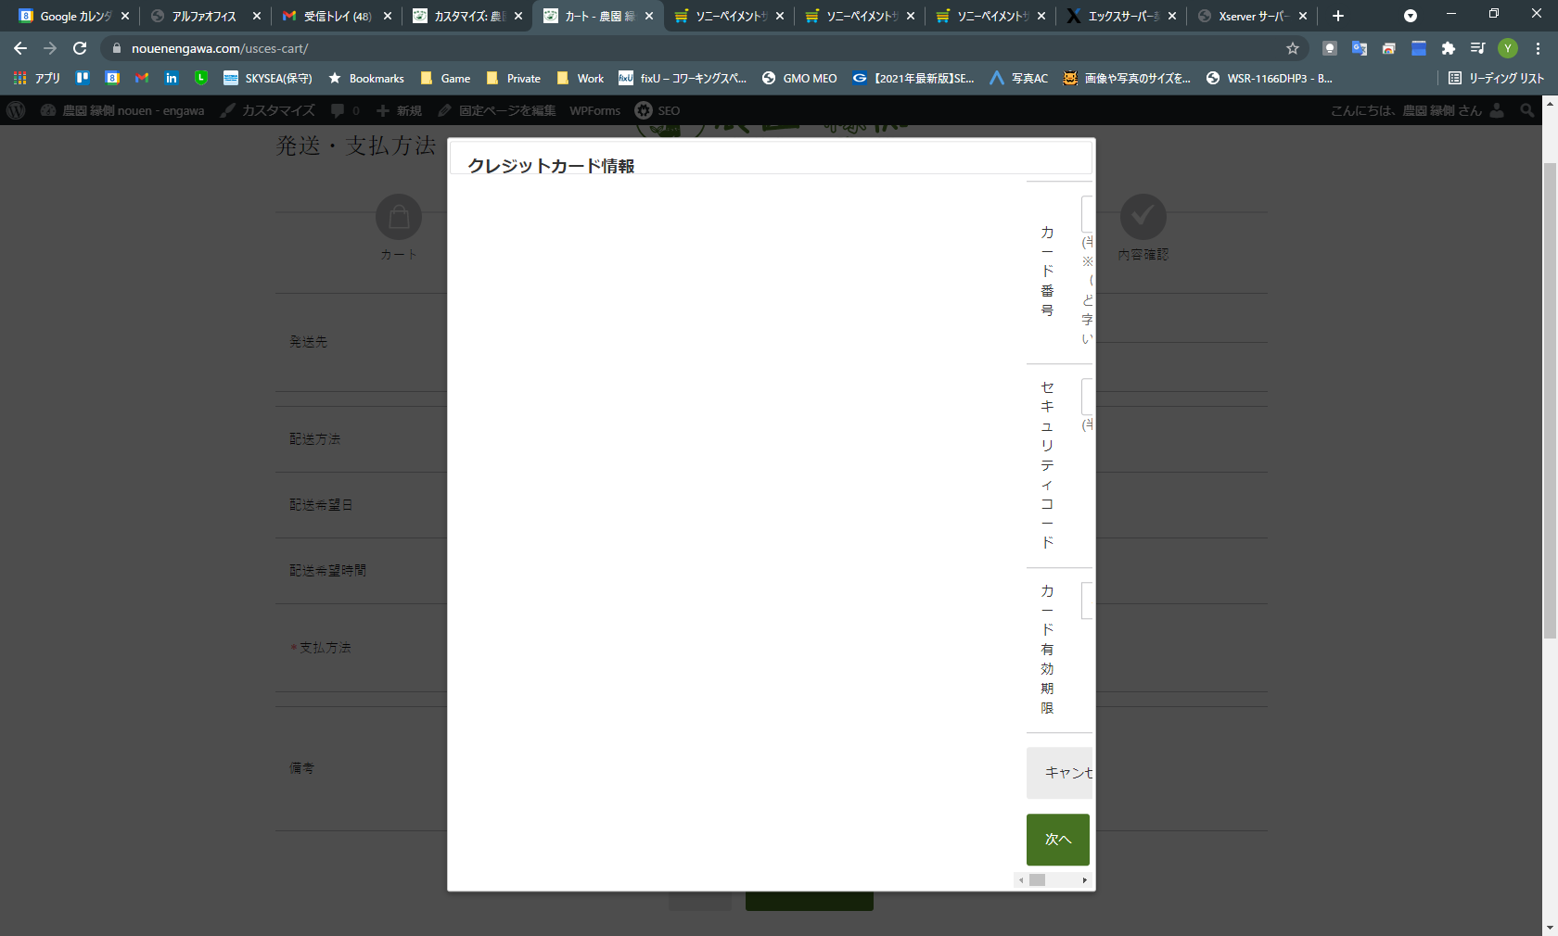Screen dimensions: 1558x936
Task: Click 農園 縁側 nouen - engawa site name
Action: point(122,110)
